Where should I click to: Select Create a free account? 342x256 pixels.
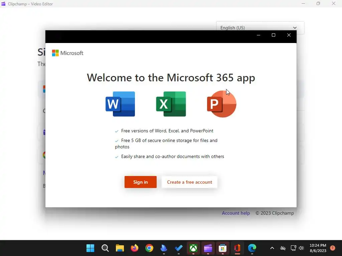click(x=189, y=182)
